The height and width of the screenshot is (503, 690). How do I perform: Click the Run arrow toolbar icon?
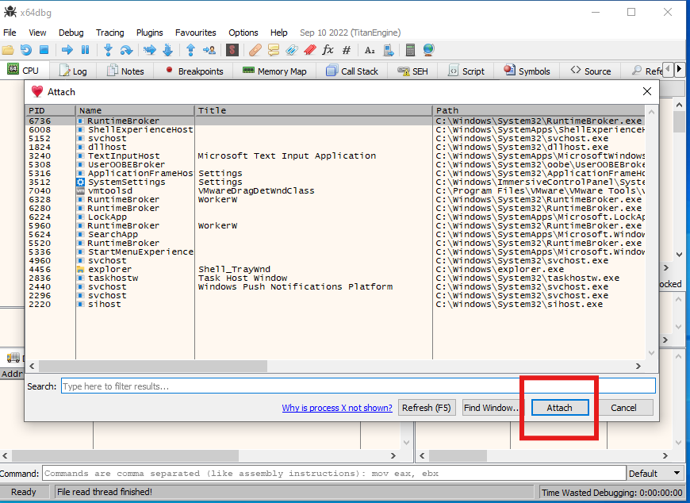pyautogui.click(x=67, y=50)
